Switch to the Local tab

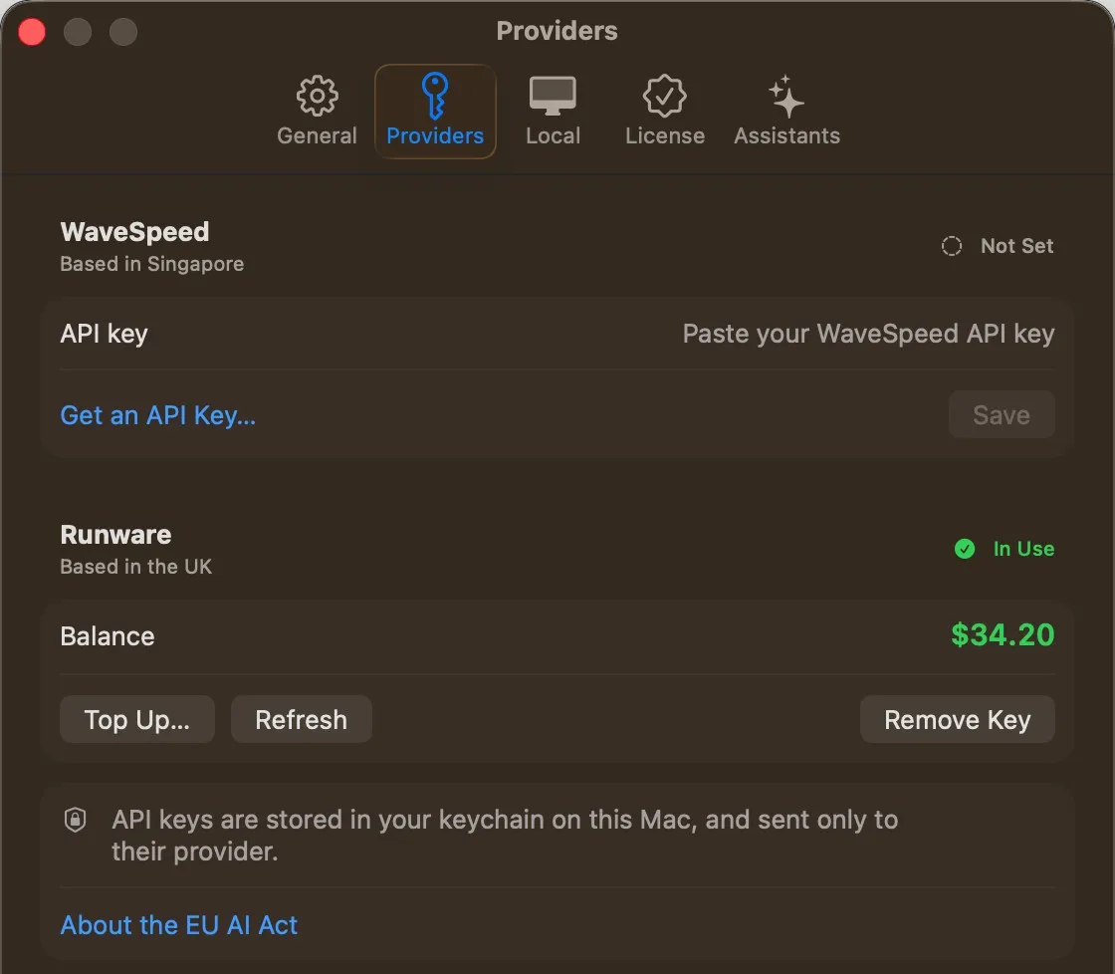(553, 111)
